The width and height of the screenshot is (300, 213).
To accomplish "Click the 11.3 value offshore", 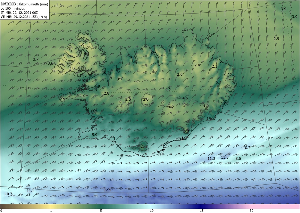I will pos(211,158).
